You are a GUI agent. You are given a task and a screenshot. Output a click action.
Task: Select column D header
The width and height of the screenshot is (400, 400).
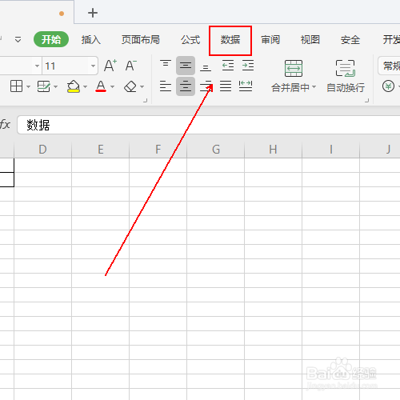pyautogui.click(x=42, y=150)
